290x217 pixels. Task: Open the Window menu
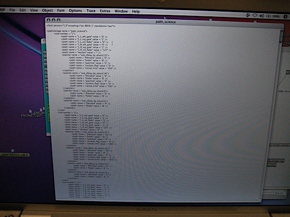[x=121, y=11]
